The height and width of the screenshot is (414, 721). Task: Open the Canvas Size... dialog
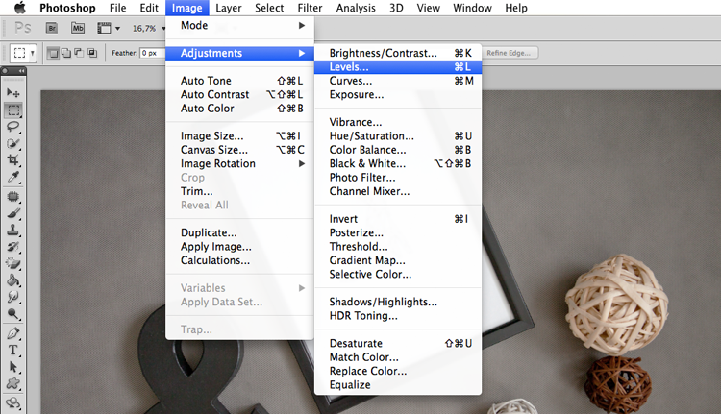click(x=239, y=150)
